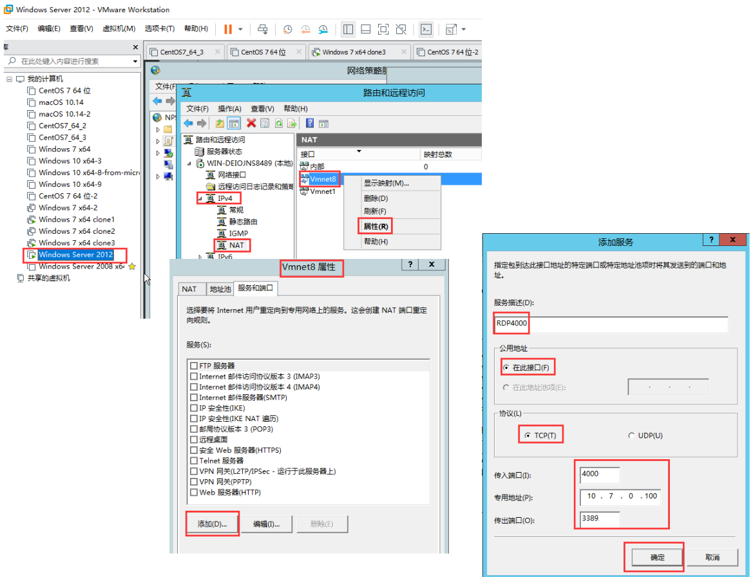
Task: Collapse the 我的计算机 tree node
Action: (9, 79)
